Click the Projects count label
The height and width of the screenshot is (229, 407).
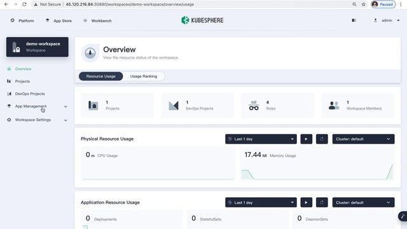tap(113, 109)
